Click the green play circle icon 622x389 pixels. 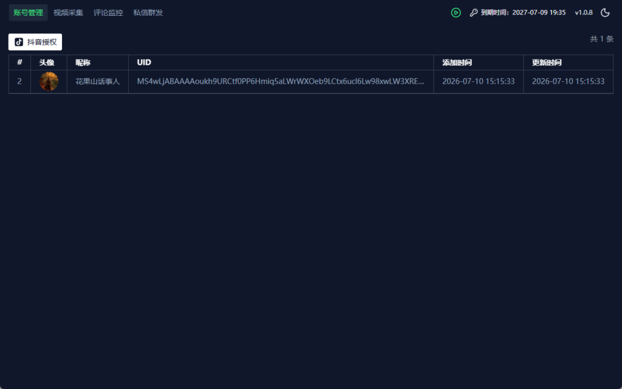point(456,13)
